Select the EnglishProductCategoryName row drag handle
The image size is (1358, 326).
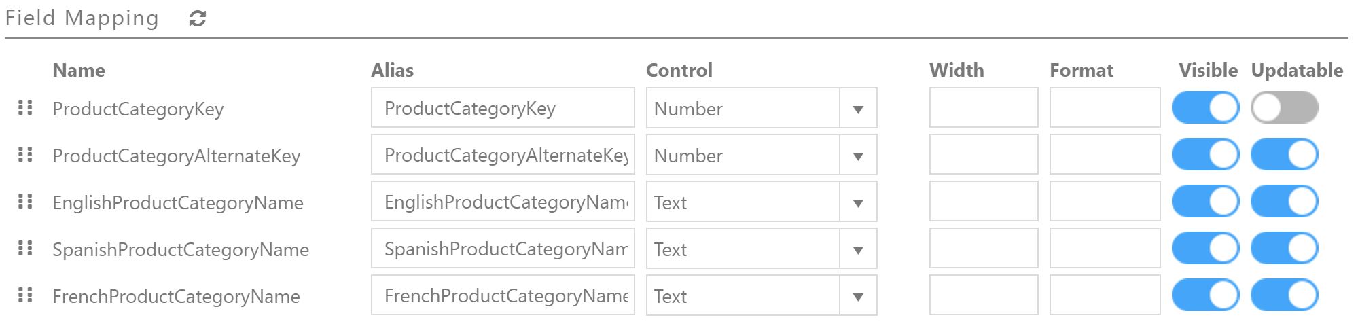(25, 201)
